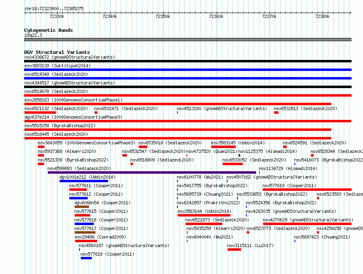Click the small red block for nsv6532471
This screenshot has height=274, width=363.
point(96,113)
